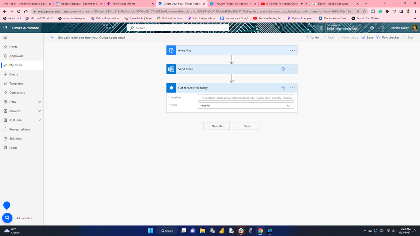Open the weather forecast sun icon
The width and height of the screenshot is (420, 236).
[x=171, y=88]
